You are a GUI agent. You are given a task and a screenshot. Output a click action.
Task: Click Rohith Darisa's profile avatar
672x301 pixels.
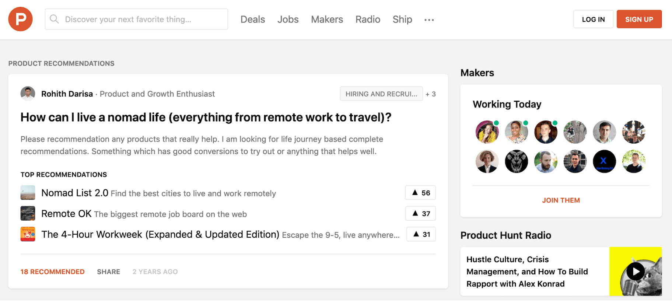tap(28, 94)
